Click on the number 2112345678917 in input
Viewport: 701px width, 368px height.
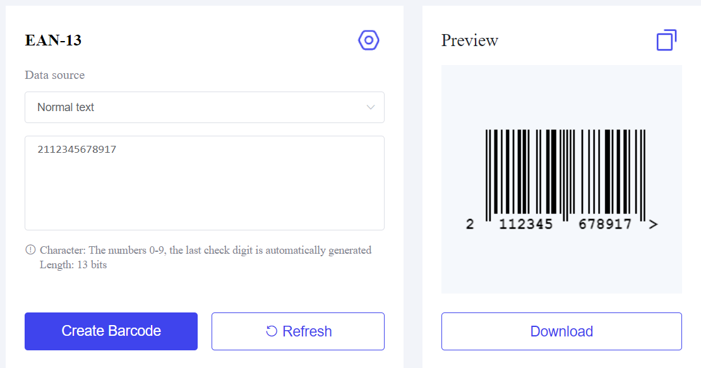(77, 149)
